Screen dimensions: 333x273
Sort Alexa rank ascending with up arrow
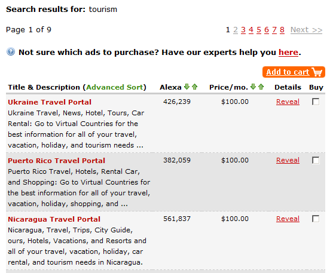click(x=194, y=87)
